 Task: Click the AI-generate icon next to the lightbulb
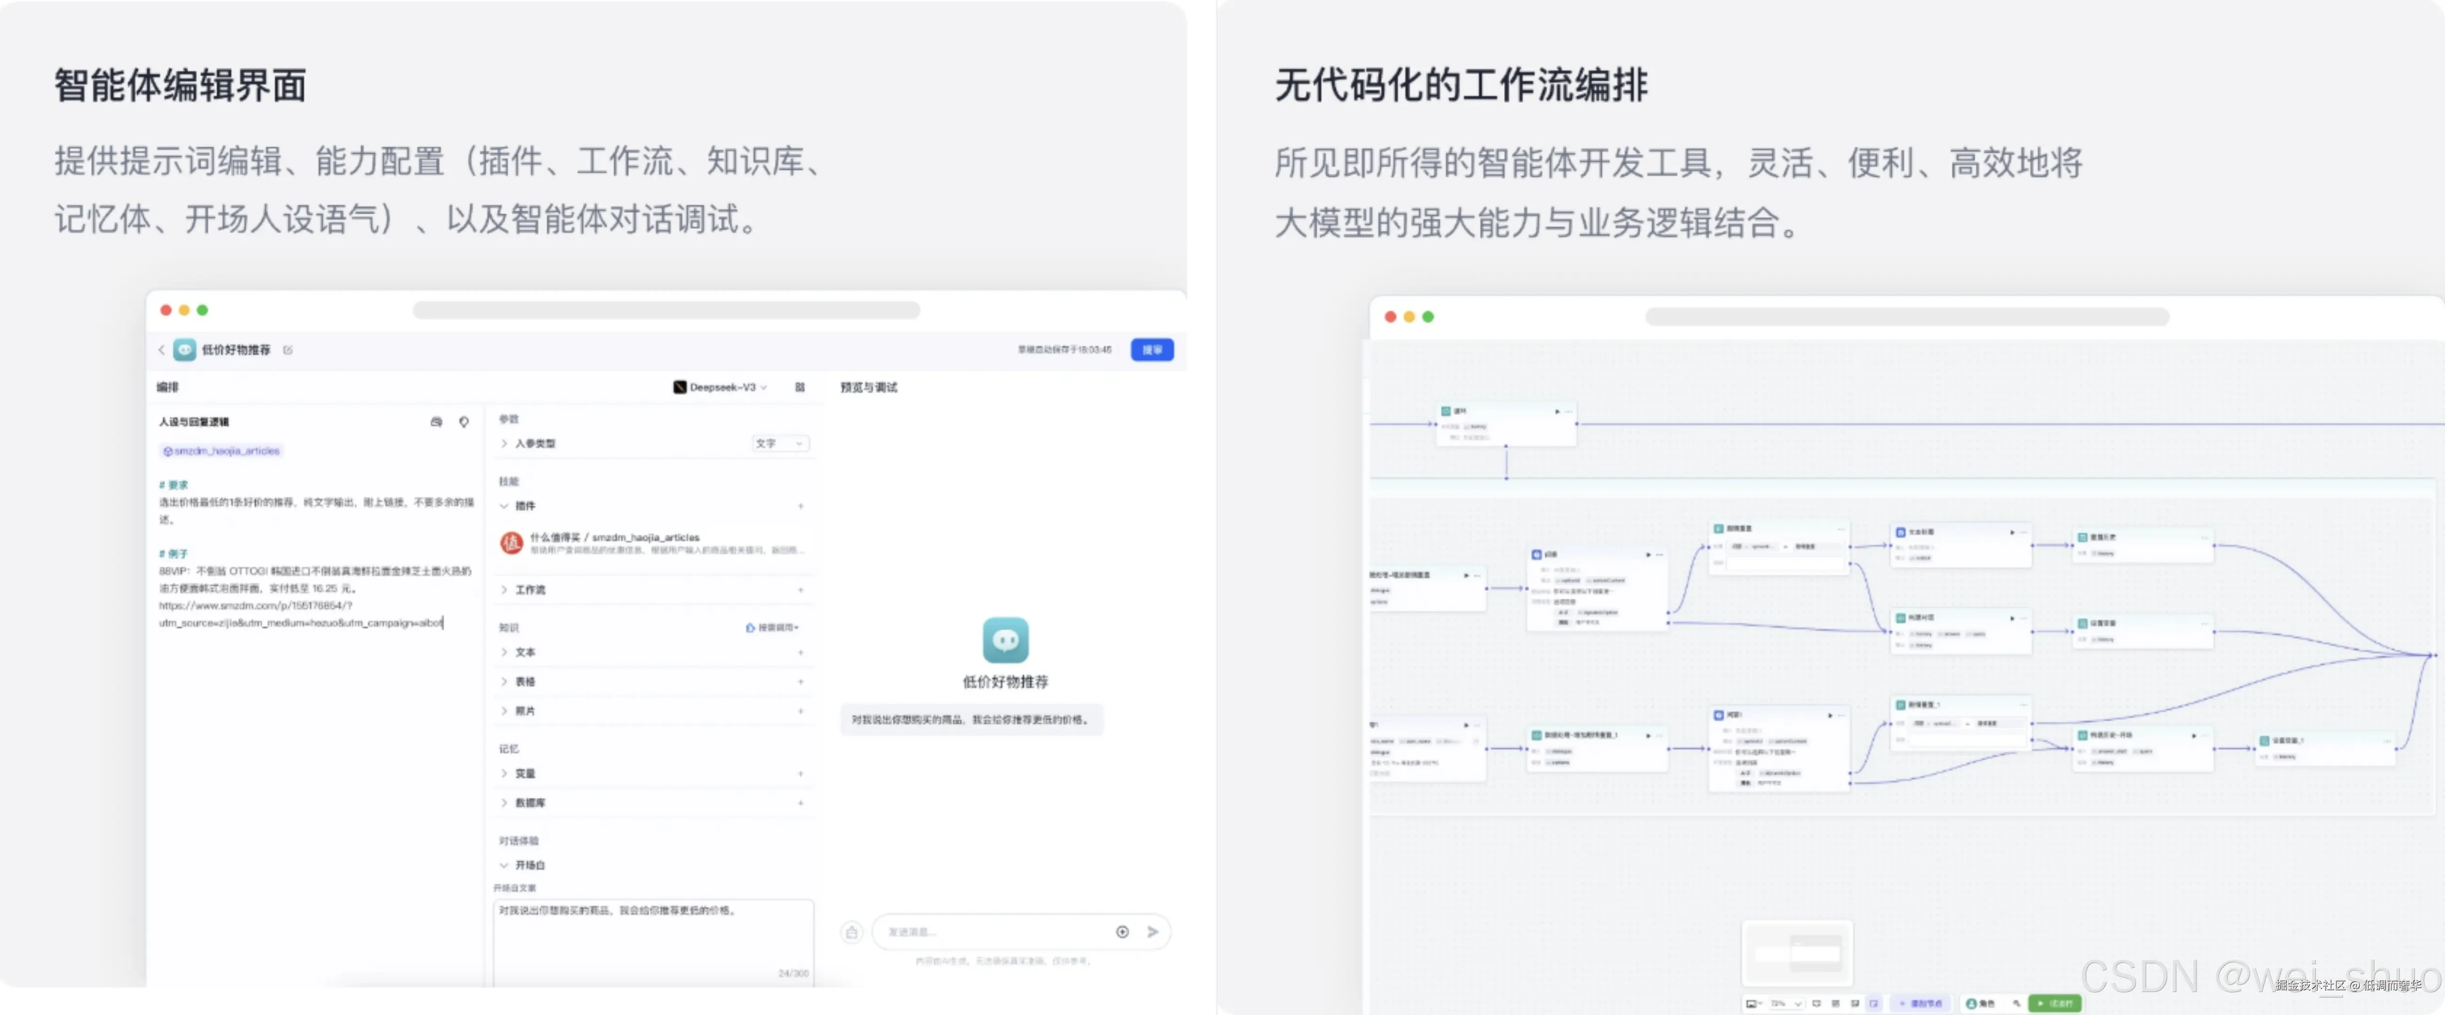436,422
